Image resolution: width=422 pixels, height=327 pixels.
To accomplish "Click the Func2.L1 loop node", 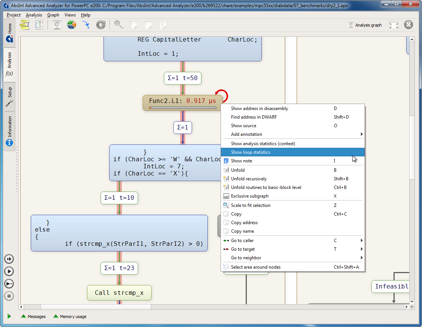I will point(182,103).
